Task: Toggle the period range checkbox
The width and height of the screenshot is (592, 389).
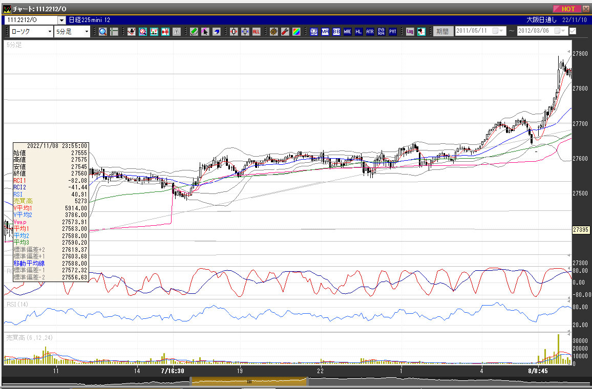Action: [x=573, y=31]
